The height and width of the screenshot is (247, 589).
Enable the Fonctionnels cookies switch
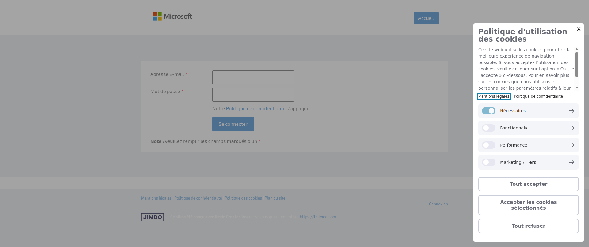[488, 128]
